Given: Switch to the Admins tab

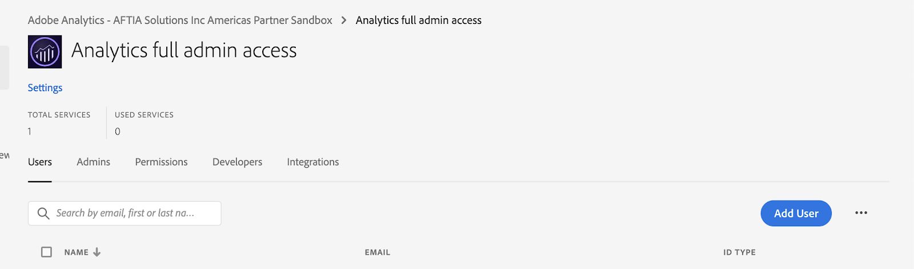Looking at the screenshot, I should [93, 162].
